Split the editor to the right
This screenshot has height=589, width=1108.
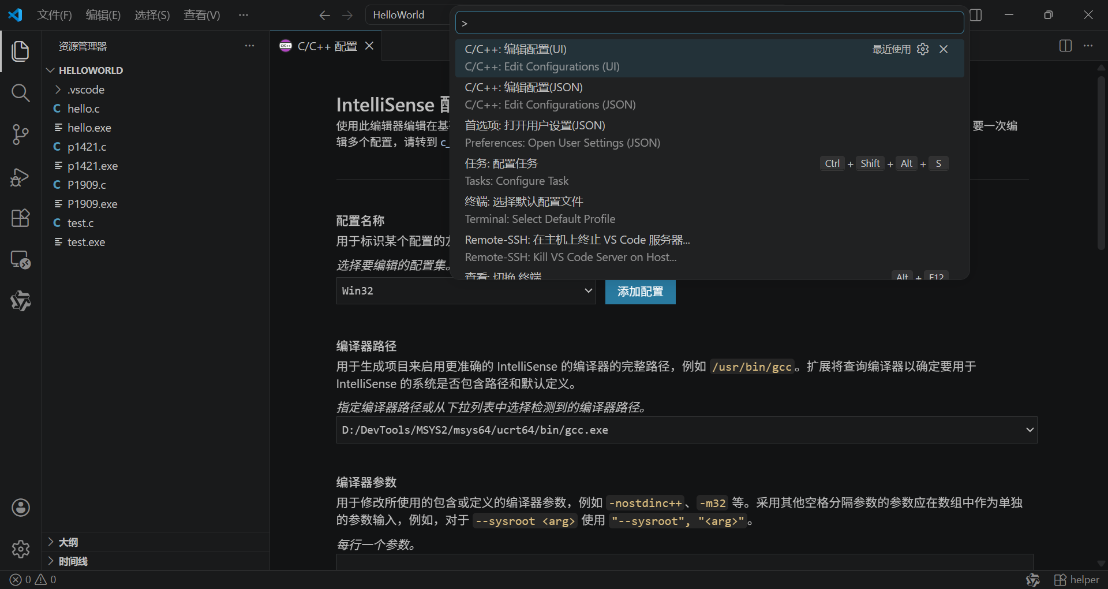(x=1066, y=46)
